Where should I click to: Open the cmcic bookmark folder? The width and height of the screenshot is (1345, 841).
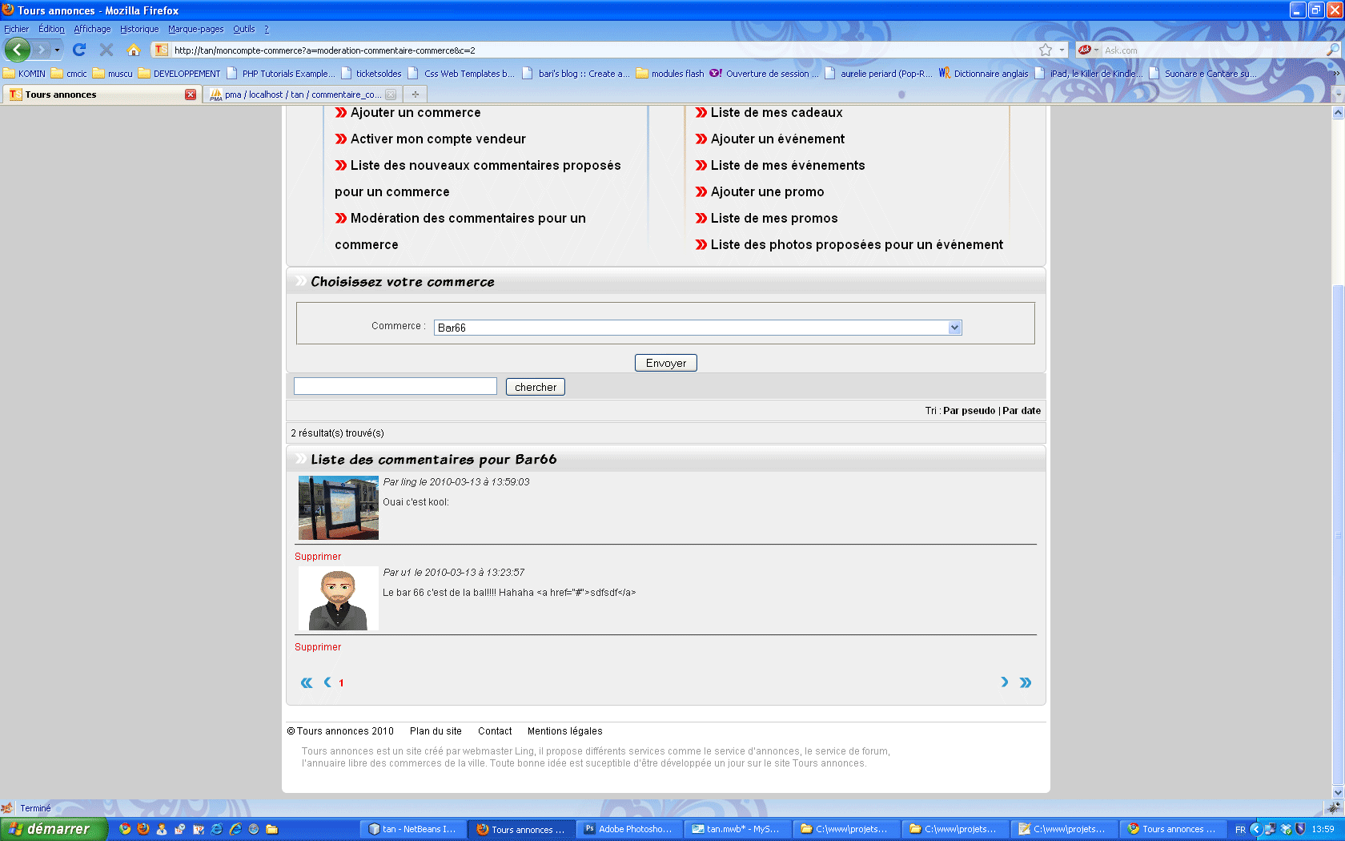pyautogui.click(x=70, y=73)
